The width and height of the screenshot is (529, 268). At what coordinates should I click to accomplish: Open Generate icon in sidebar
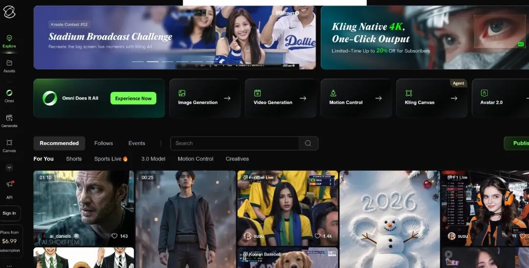pyautogui.click(x=9, y=117)
